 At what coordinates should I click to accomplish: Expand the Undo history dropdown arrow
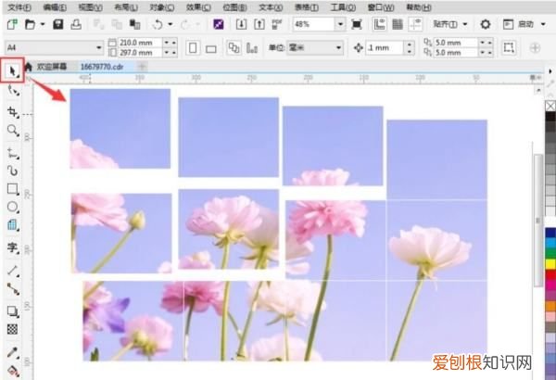171,24
